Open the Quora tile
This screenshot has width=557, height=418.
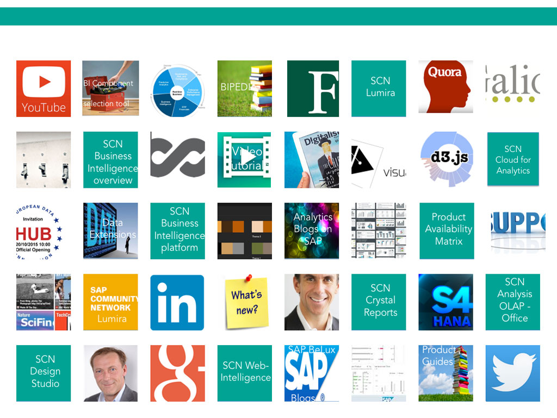pyautogui.click(x=446, y=87)
